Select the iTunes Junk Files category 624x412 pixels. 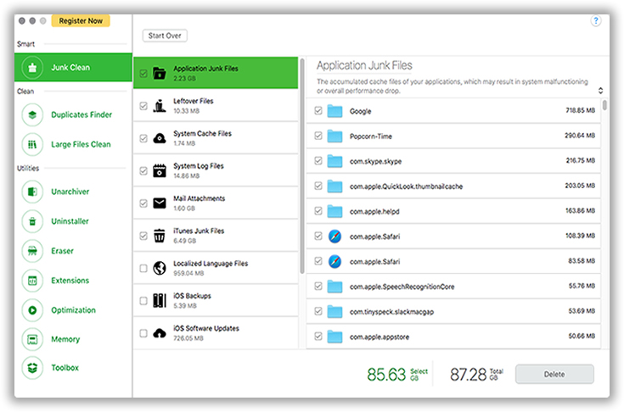(x=216, y=236)
